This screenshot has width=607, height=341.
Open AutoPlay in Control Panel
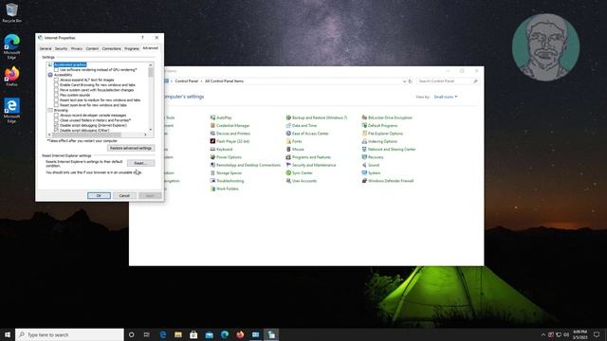tap(221, 117)
